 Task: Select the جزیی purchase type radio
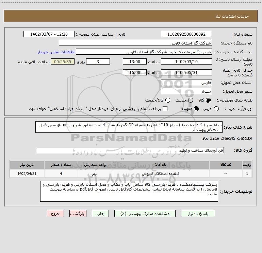point(216,109)
